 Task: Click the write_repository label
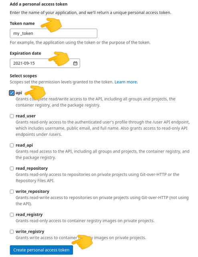pos(32,192)
